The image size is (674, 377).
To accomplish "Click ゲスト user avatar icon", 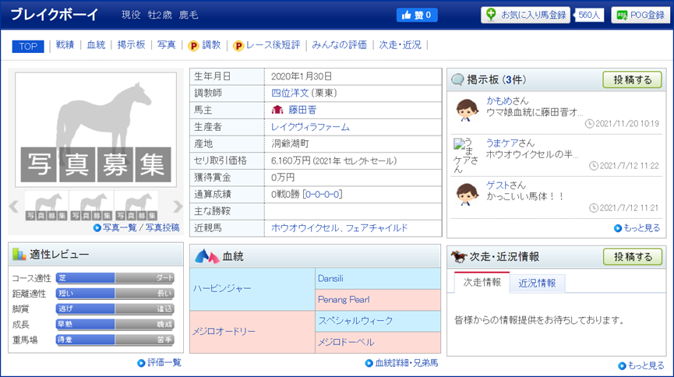I will [467, 194].
